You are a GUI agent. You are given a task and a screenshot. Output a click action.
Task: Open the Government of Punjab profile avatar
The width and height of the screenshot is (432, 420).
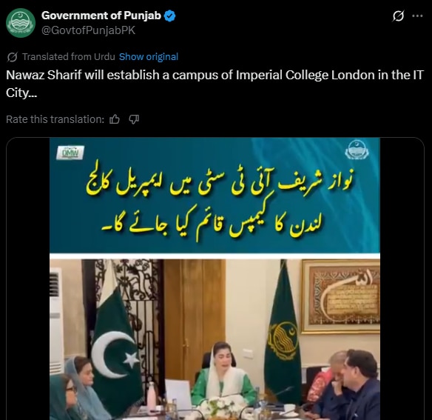(x=21, y=23)
